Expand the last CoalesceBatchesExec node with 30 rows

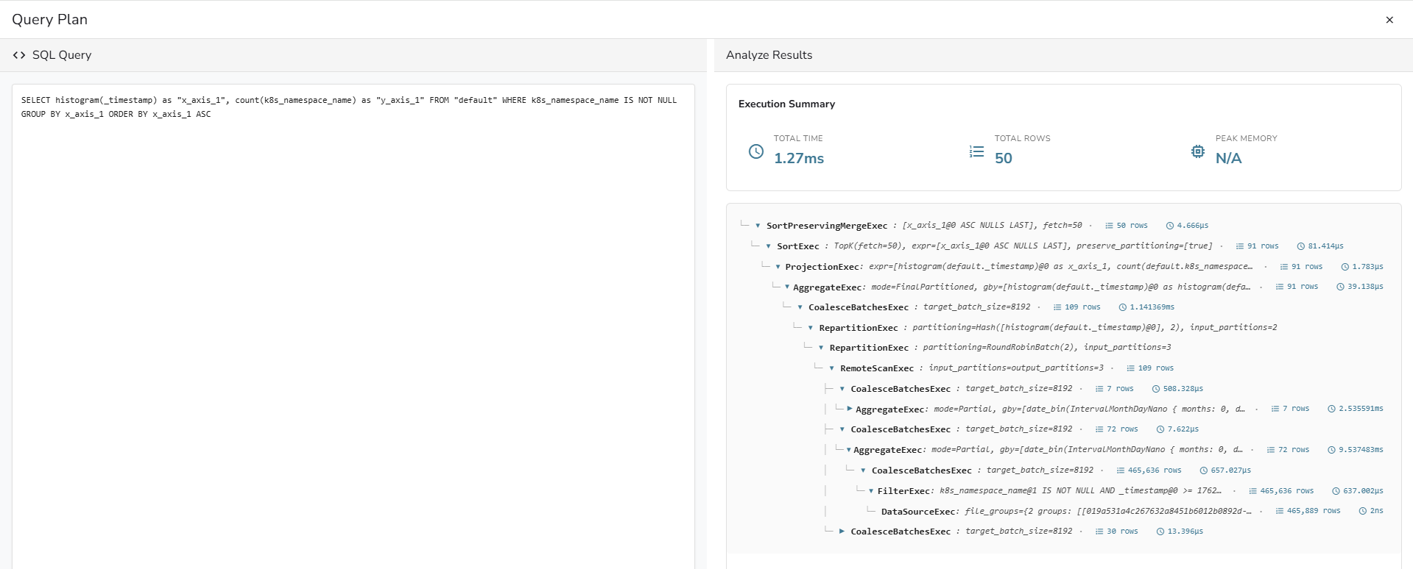pyautogui.click(x=842, y=531)
